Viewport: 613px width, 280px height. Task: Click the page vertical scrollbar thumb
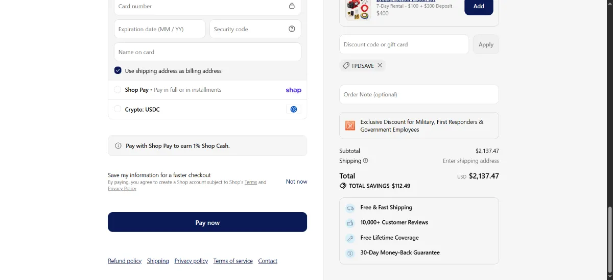coord(610,240)
